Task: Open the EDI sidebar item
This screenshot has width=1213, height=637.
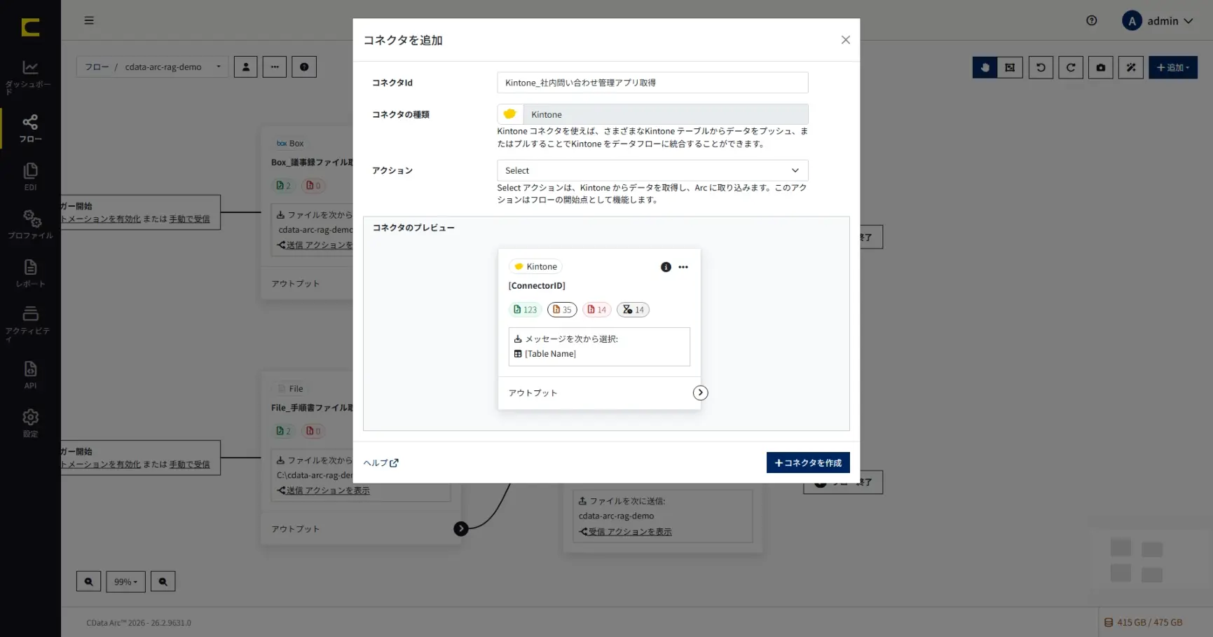Action: 30,177
